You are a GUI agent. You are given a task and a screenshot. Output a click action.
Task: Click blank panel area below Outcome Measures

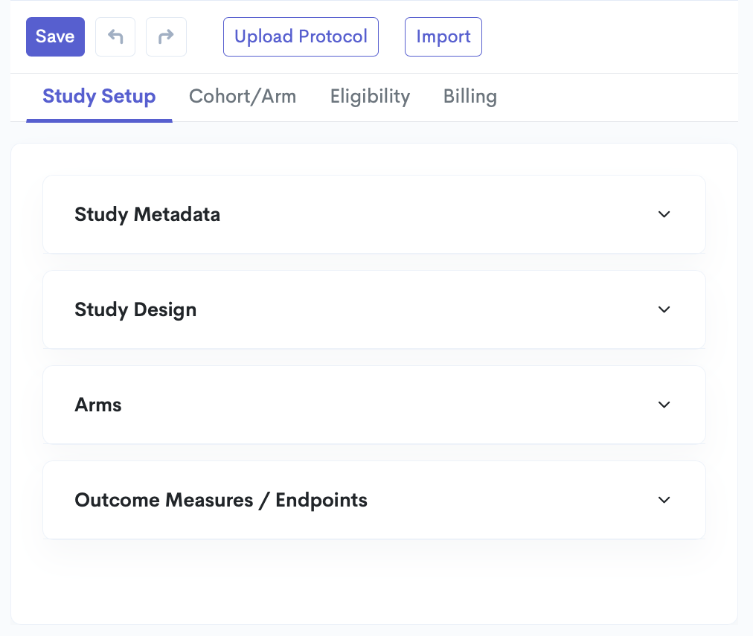(372, 584)
